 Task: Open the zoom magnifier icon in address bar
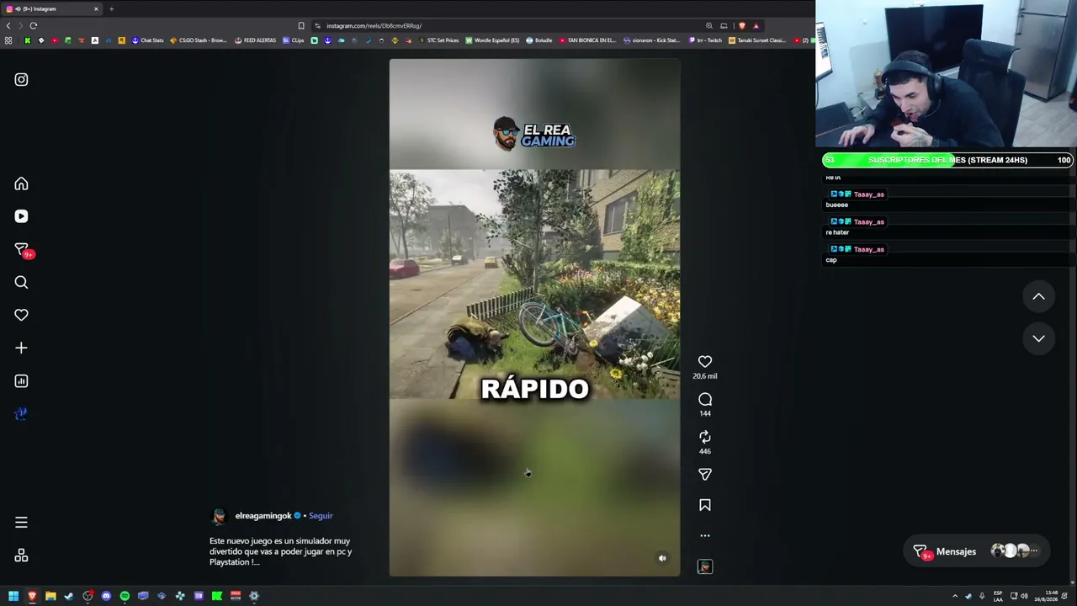point(709,25)
